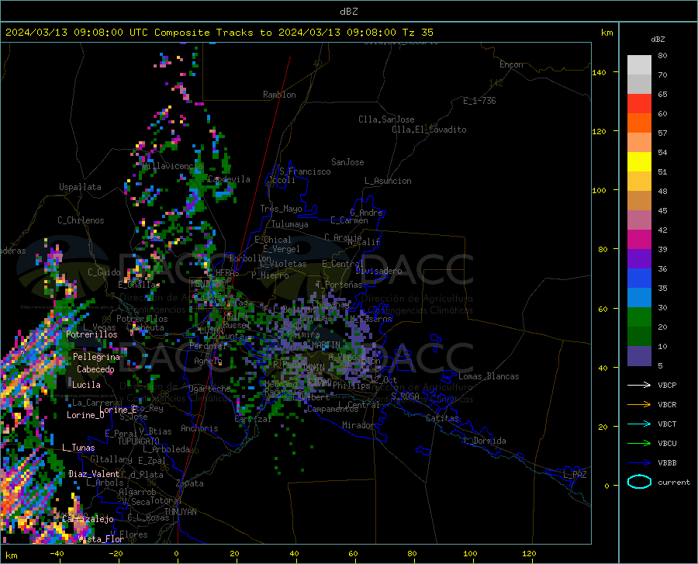Screen dimensions: 698x564
Task: Click the SanJose map label
Action: click(x=347, y=162)
